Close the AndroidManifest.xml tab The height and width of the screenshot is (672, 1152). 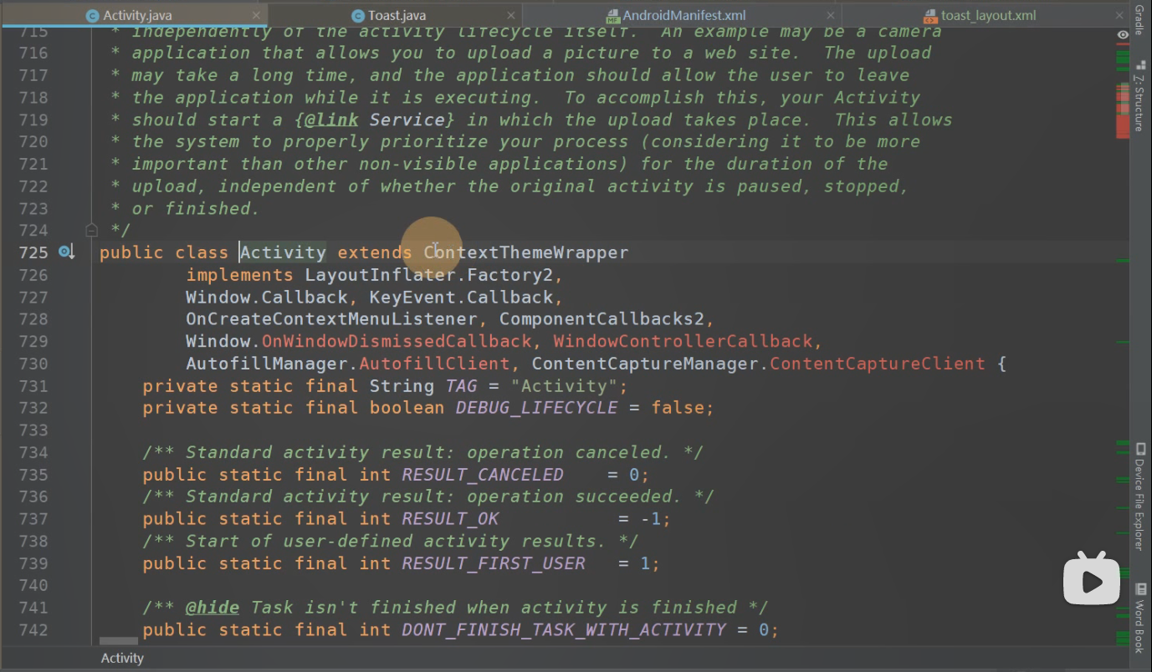[831, 16]
